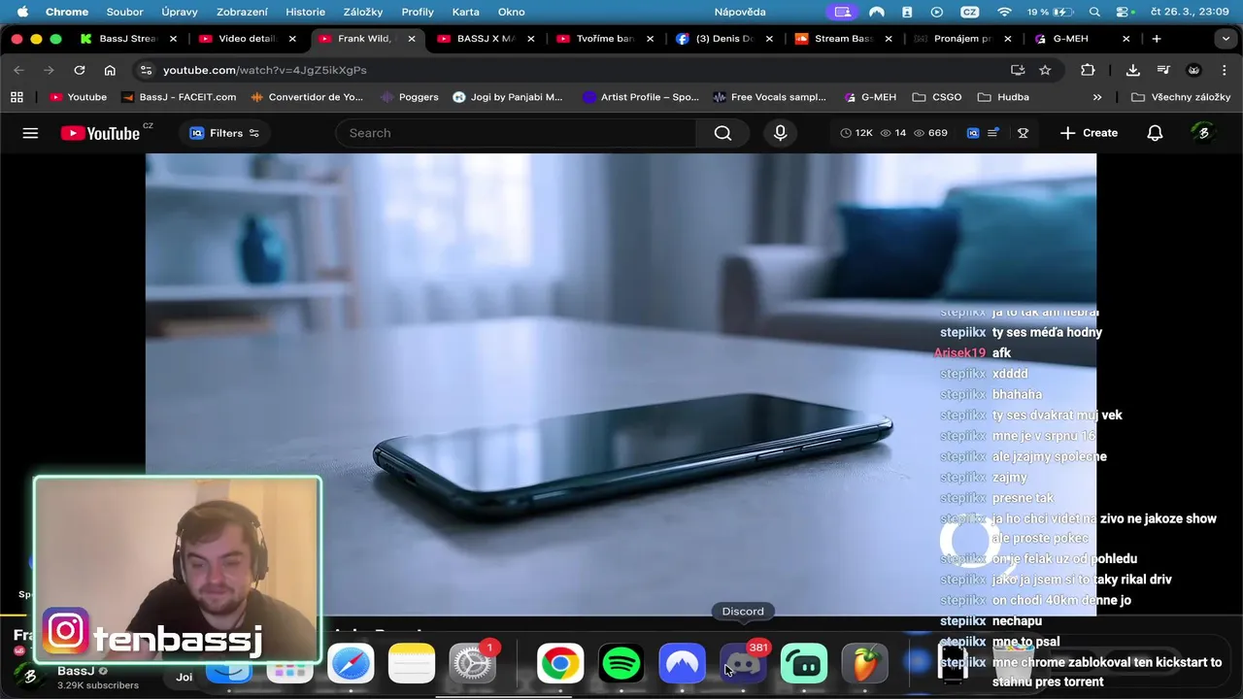
Task: Open macOS Control Center icon
Action: point(1125,12)
